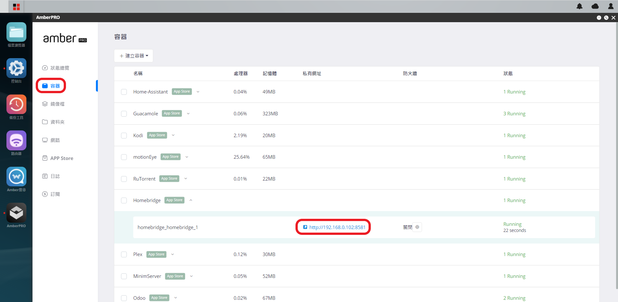Open the 建立容器 create container dropdown
Viewport: 618px width, 302px height.
(x=134, y=56)
